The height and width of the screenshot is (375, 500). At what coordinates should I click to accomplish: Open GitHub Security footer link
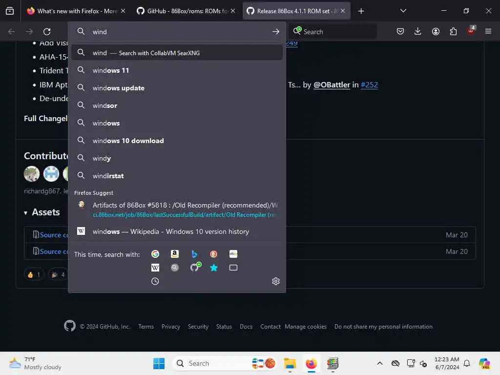[x=198, y=327]
